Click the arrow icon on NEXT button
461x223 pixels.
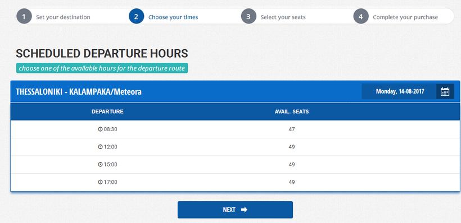point(244,210)
